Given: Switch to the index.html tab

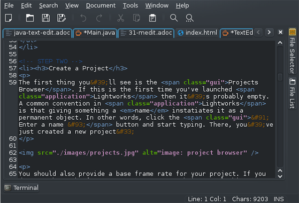Looking at the screenshot, I should (x=197, y=33).
